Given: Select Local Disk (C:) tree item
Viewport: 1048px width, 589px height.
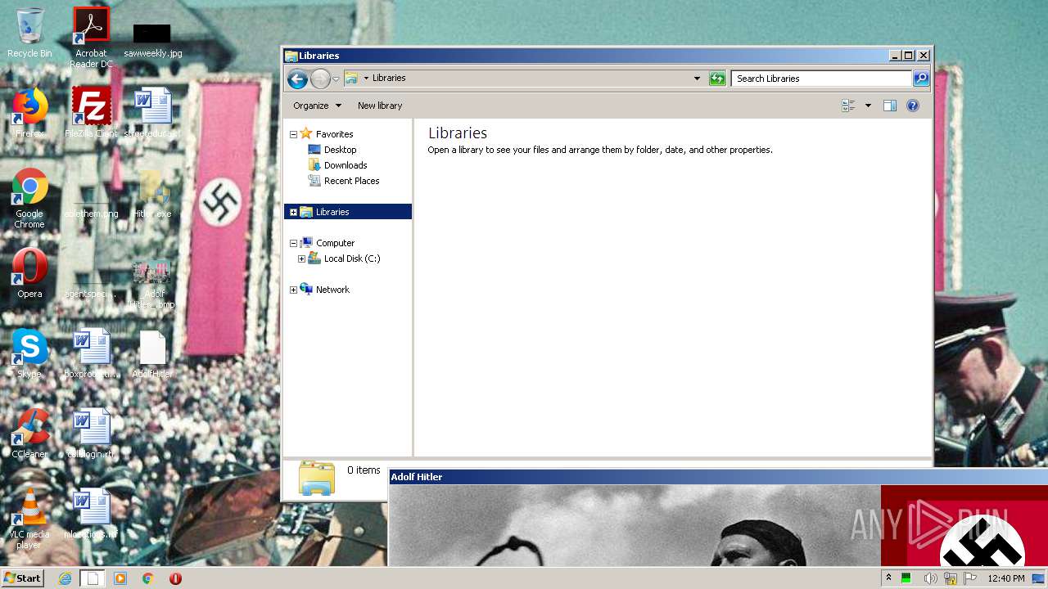Looking at the screenshot, I should tap(344, 259).
